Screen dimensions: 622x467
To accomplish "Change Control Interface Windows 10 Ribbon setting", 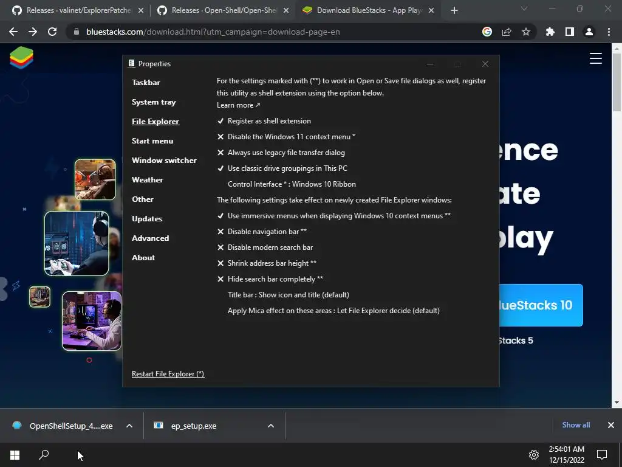I will tap(292, 184).
